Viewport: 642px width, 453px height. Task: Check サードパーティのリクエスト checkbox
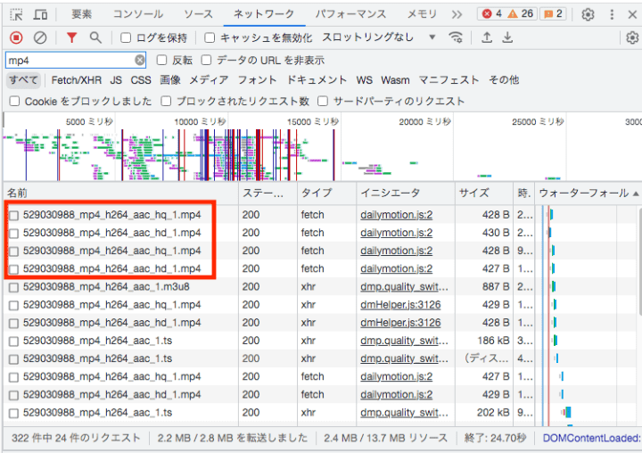323,101
